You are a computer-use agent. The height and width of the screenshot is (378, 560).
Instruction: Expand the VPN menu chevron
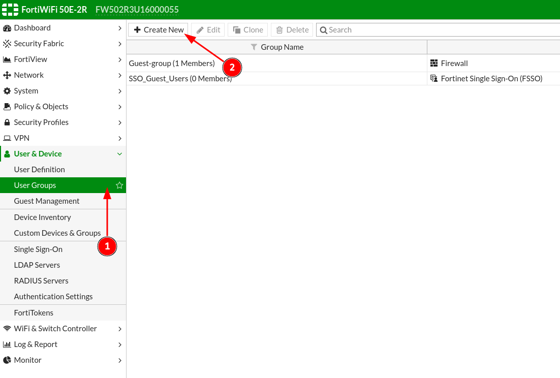pos(119,138)
